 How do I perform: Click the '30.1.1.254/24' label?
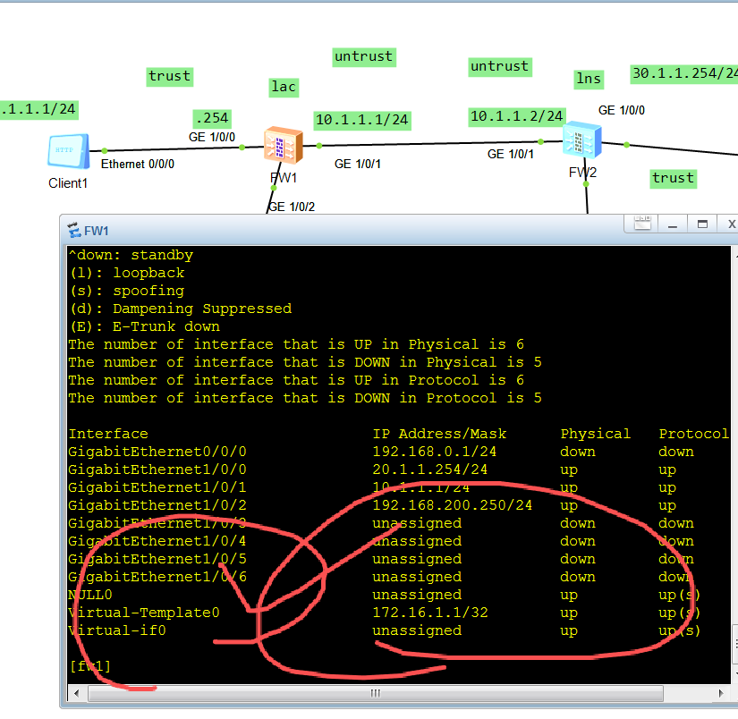683,74
